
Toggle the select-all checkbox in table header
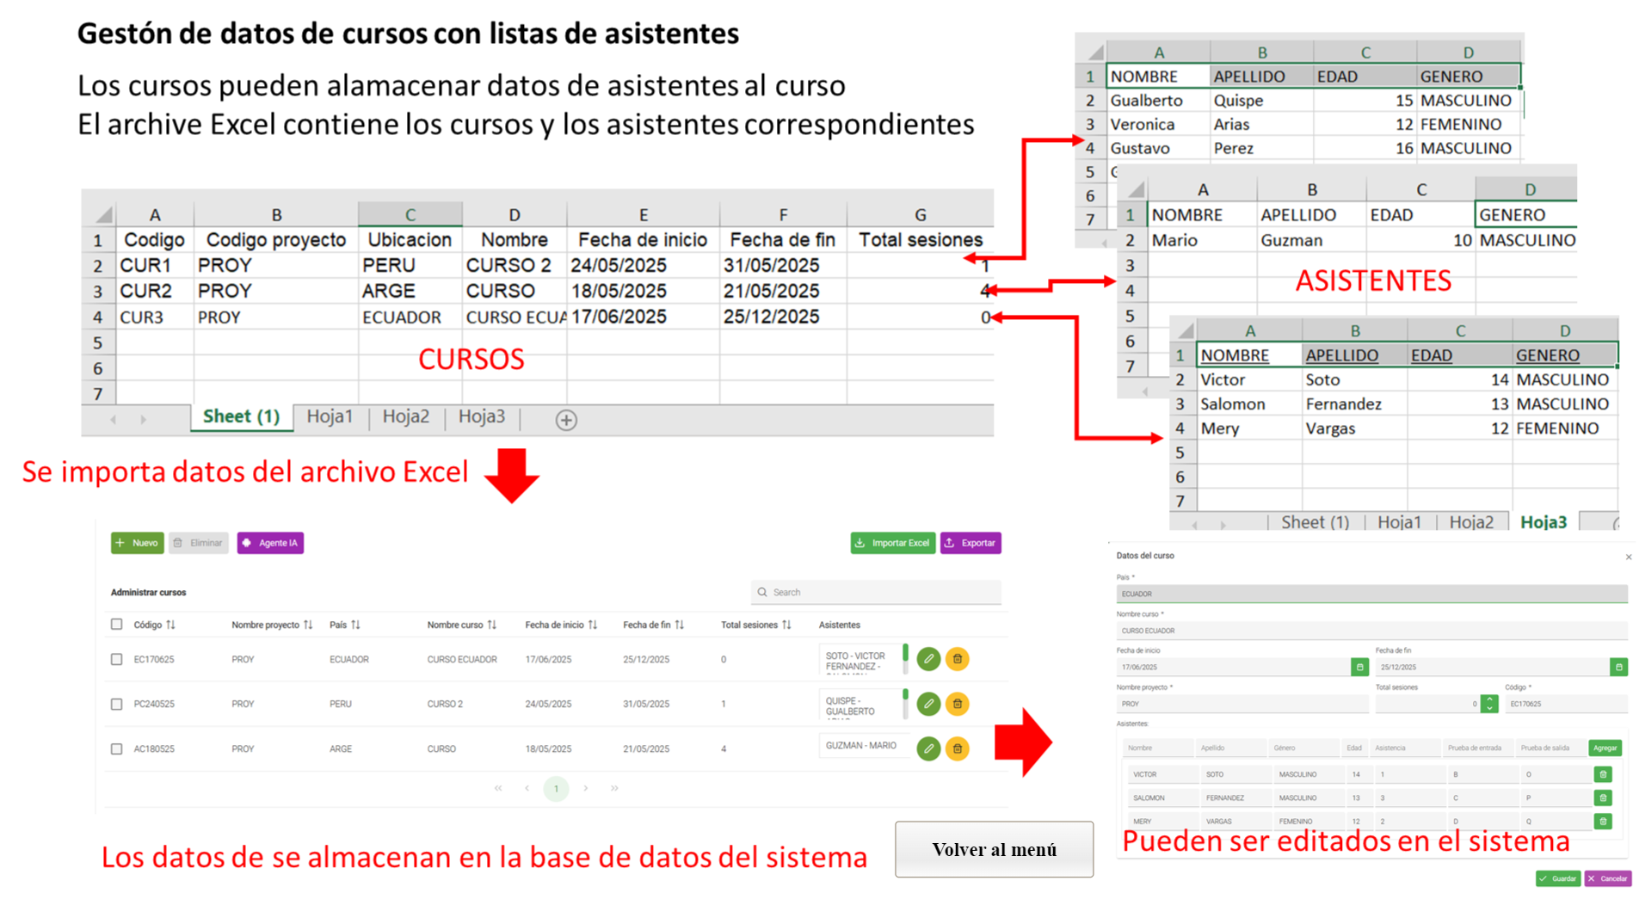pos(116,625)
